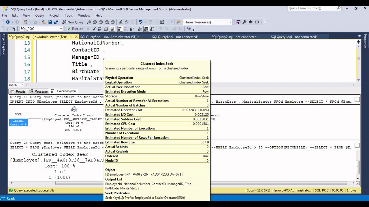369x207 pixels.
Task: Open the Find in Files icon
Action: point(178,22)
